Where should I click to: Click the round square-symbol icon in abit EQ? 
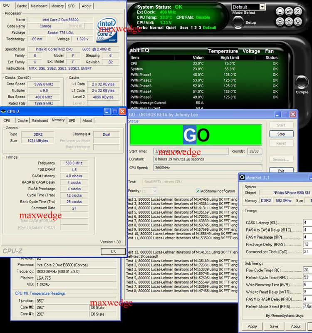pyautogui.click(x=280, y=22)
